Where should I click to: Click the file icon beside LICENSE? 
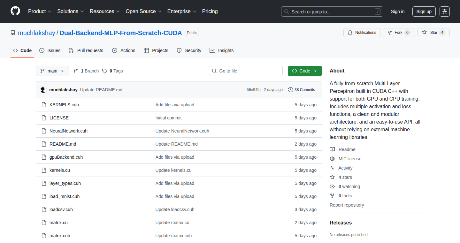click(44, 118)
